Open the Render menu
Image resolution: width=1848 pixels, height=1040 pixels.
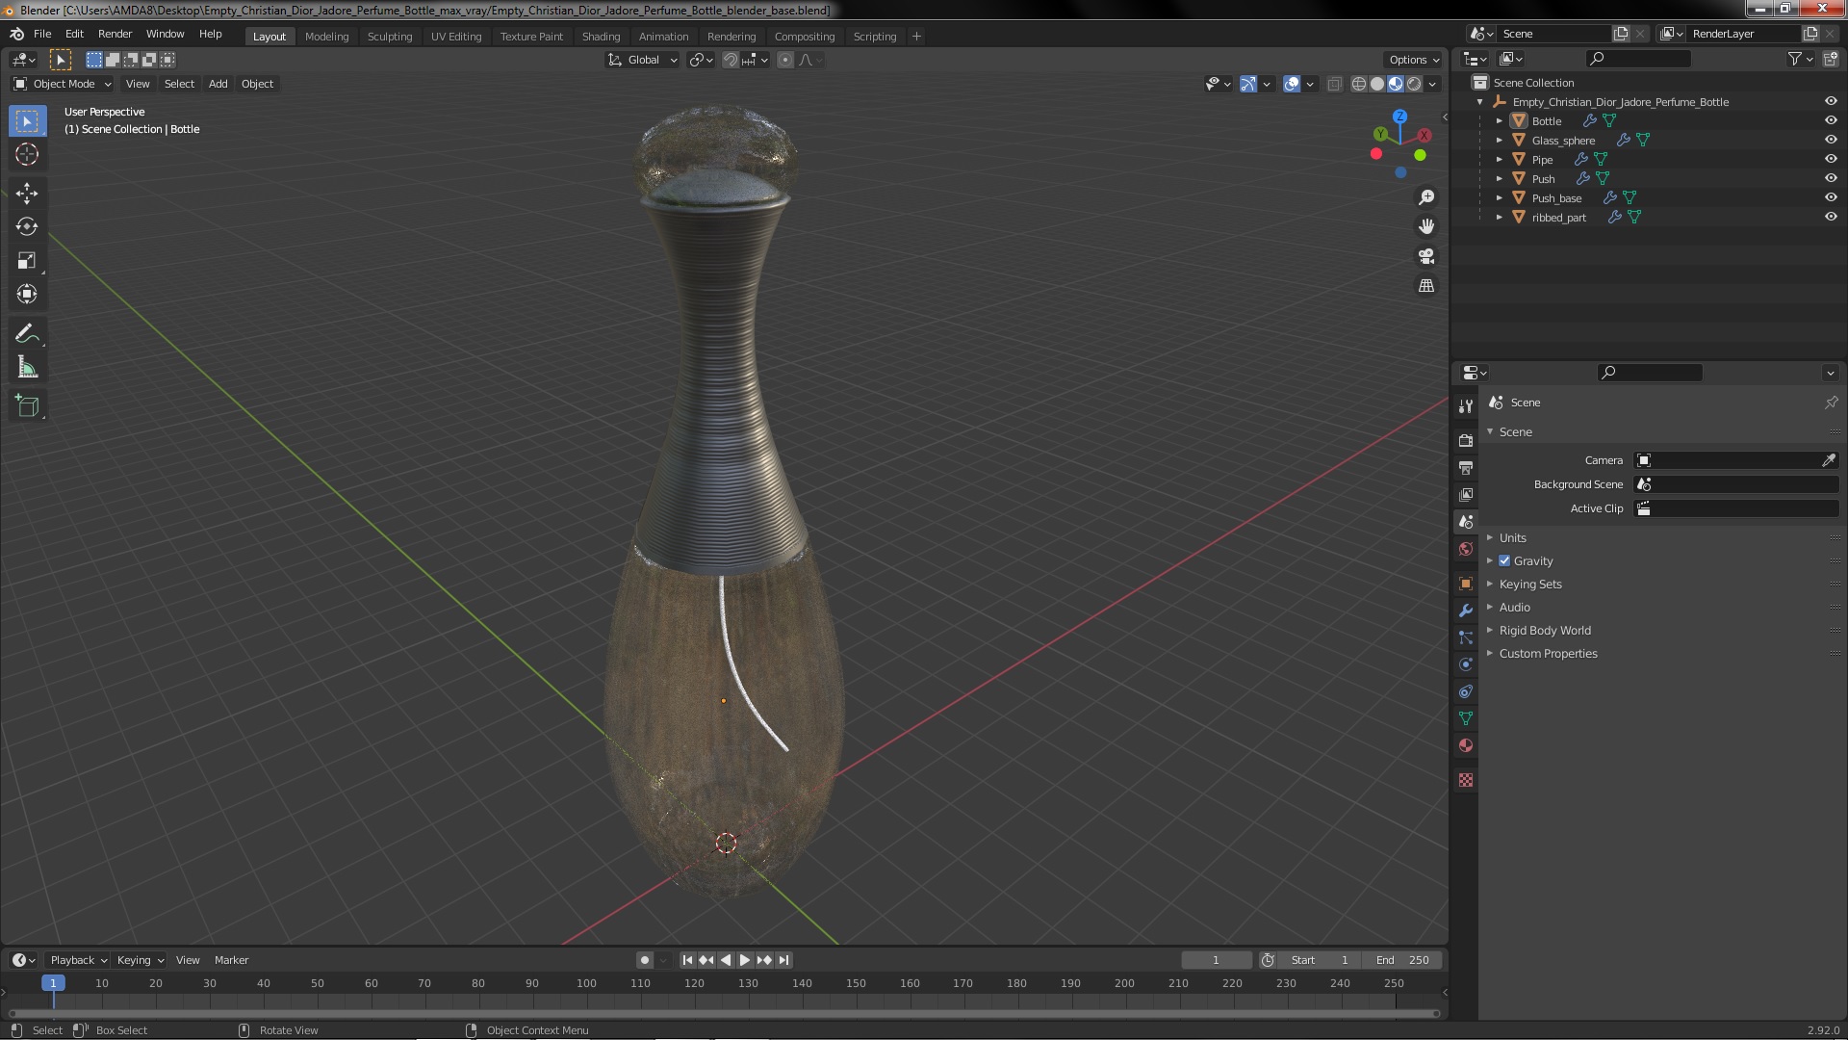pyautogui.click(x=115, y=34)
